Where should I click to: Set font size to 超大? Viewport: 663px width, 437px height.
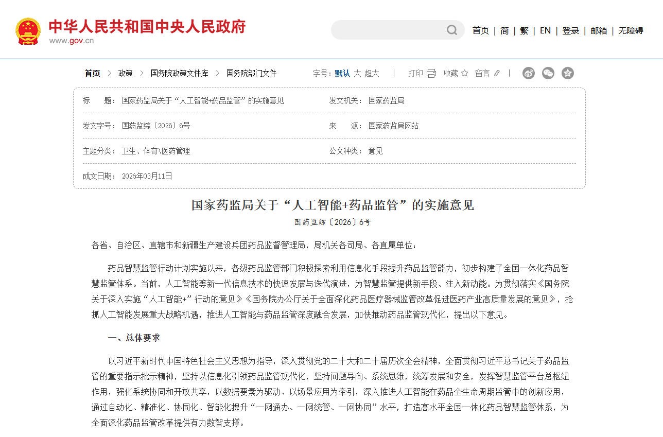(372, 73)
